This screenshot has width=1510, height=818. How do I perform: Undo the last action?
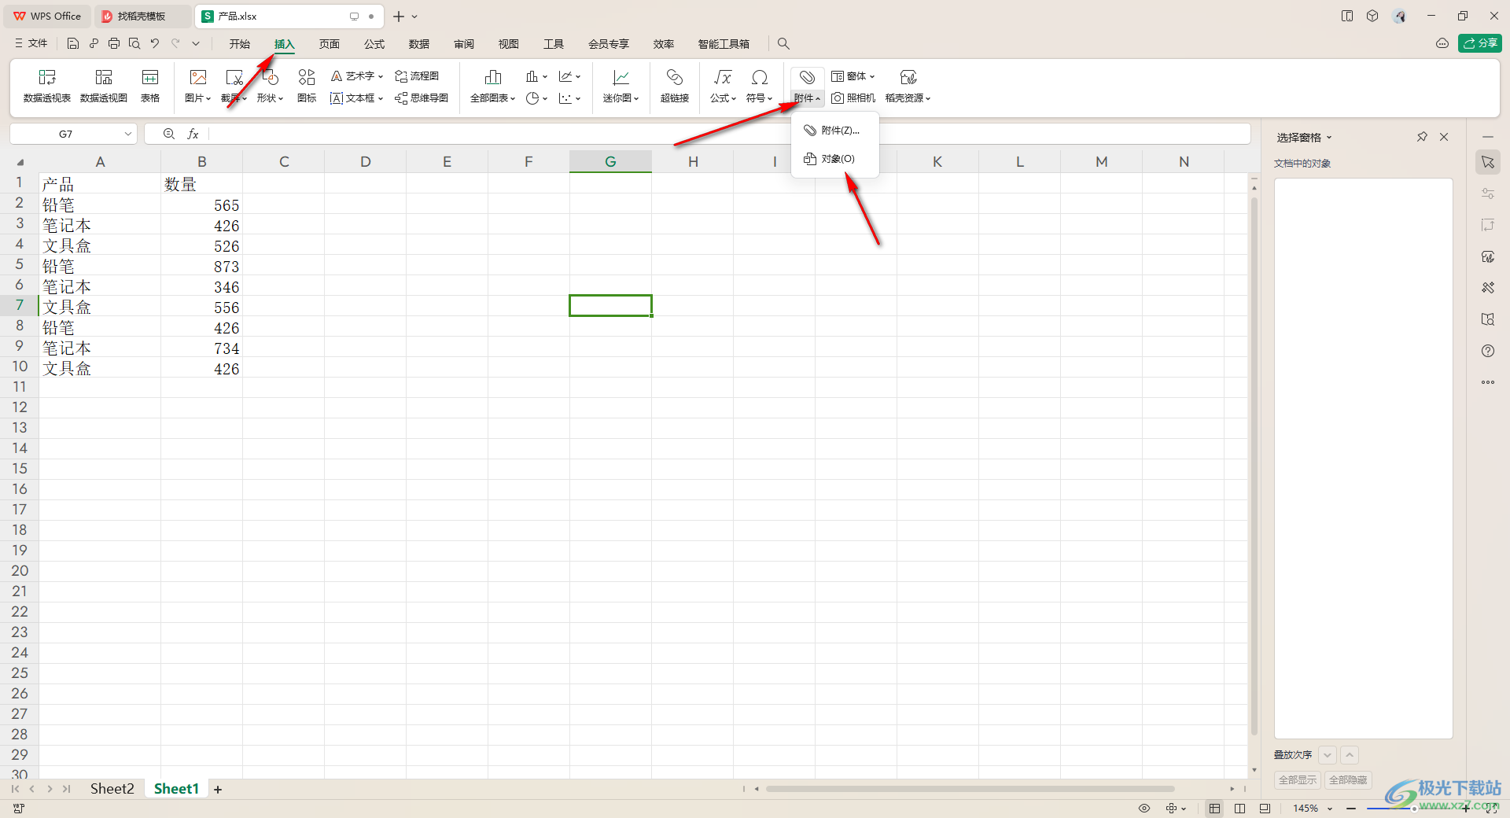[155, 43]
